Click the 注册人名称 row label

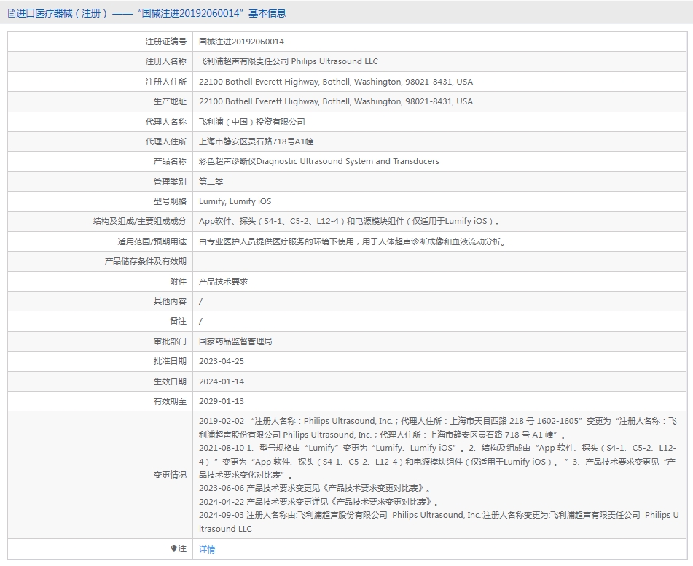click(x=165, y=61)
